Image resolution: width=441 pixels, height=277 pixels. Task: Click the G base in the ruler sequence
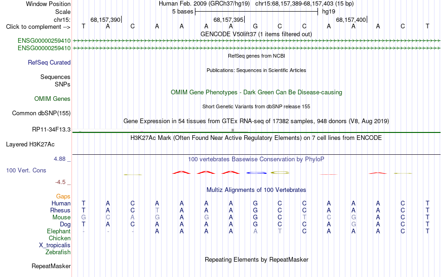255,26
